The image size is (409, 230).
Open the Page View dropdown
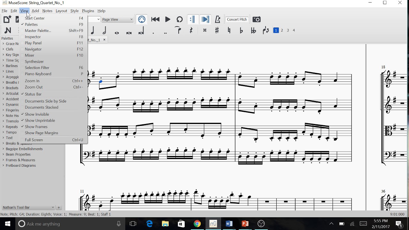[x=117, y=19]
